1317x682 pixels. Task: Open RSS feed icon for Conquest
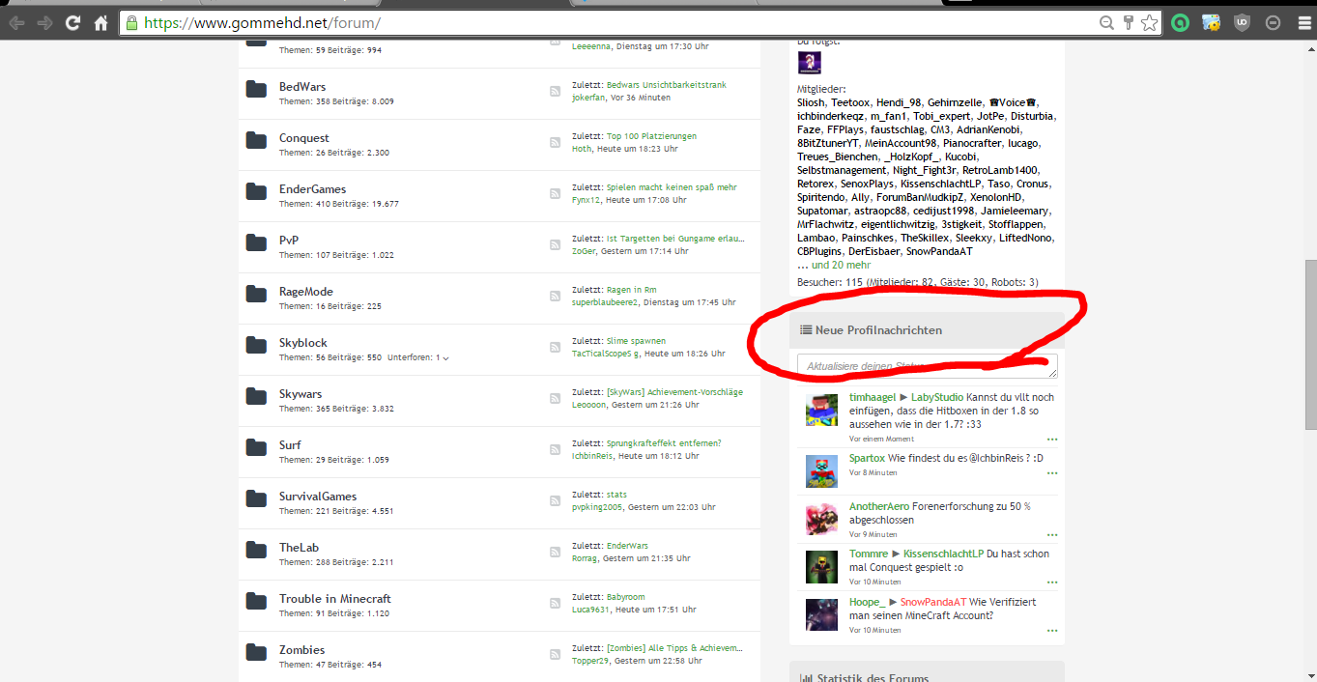556,142
